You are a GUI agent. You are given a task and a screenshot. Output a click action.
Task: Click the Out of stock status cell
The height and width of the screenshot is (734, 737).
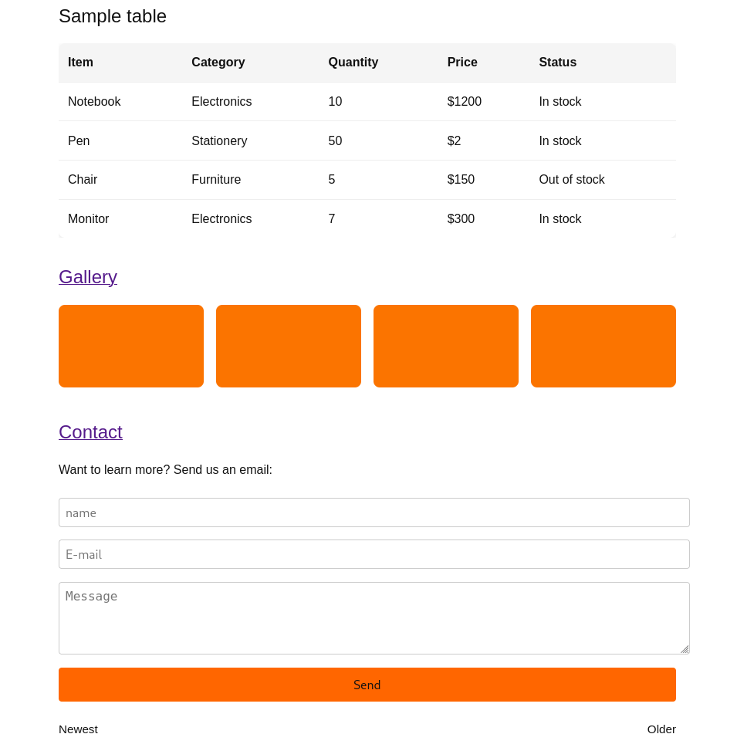(x=572, y=180)
